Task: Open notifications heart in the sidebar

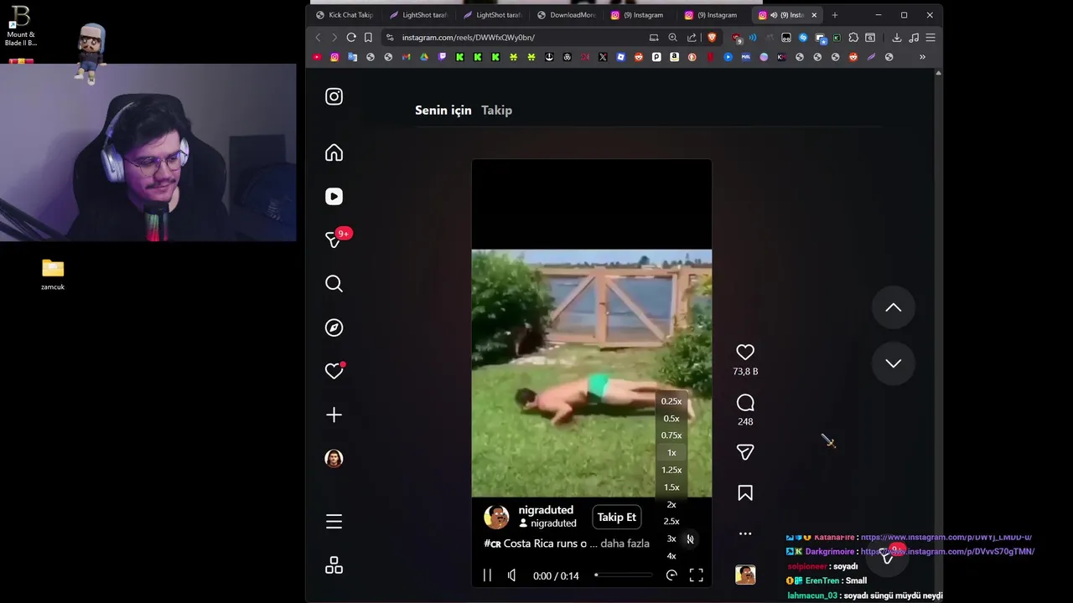Action: click(x=334, y=370)
